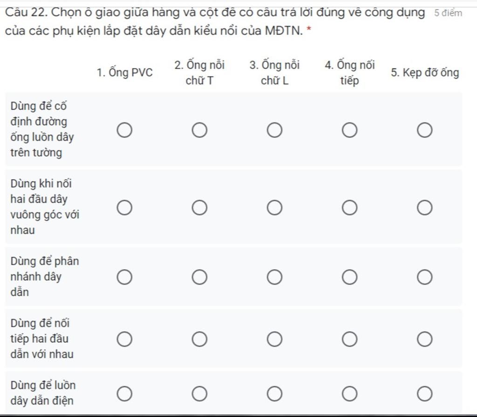Pick Ống PVC for phân nhánh dây dẫn row
This screenshot has height=417, width=477.
point(125,277)
